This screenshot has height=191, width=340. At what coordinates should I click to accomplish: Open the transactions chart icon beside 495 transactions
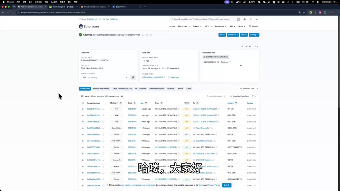122,96
